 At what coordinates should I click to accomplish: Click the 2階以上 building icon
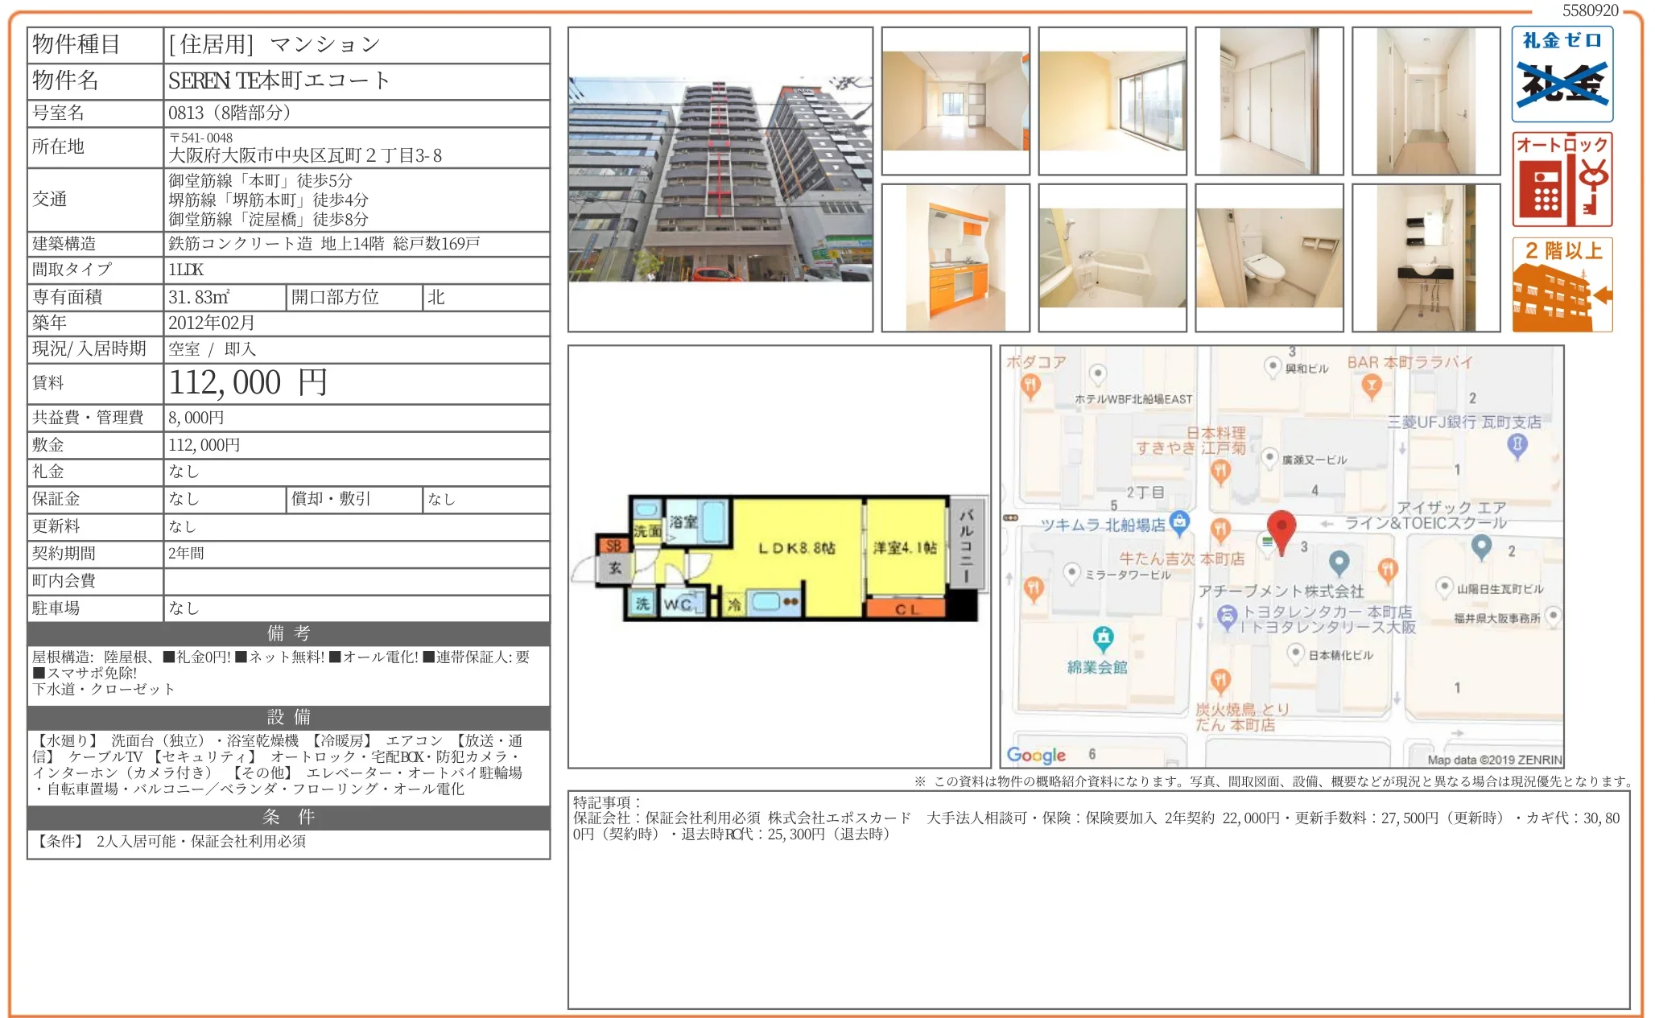(x=1562, y=285)
